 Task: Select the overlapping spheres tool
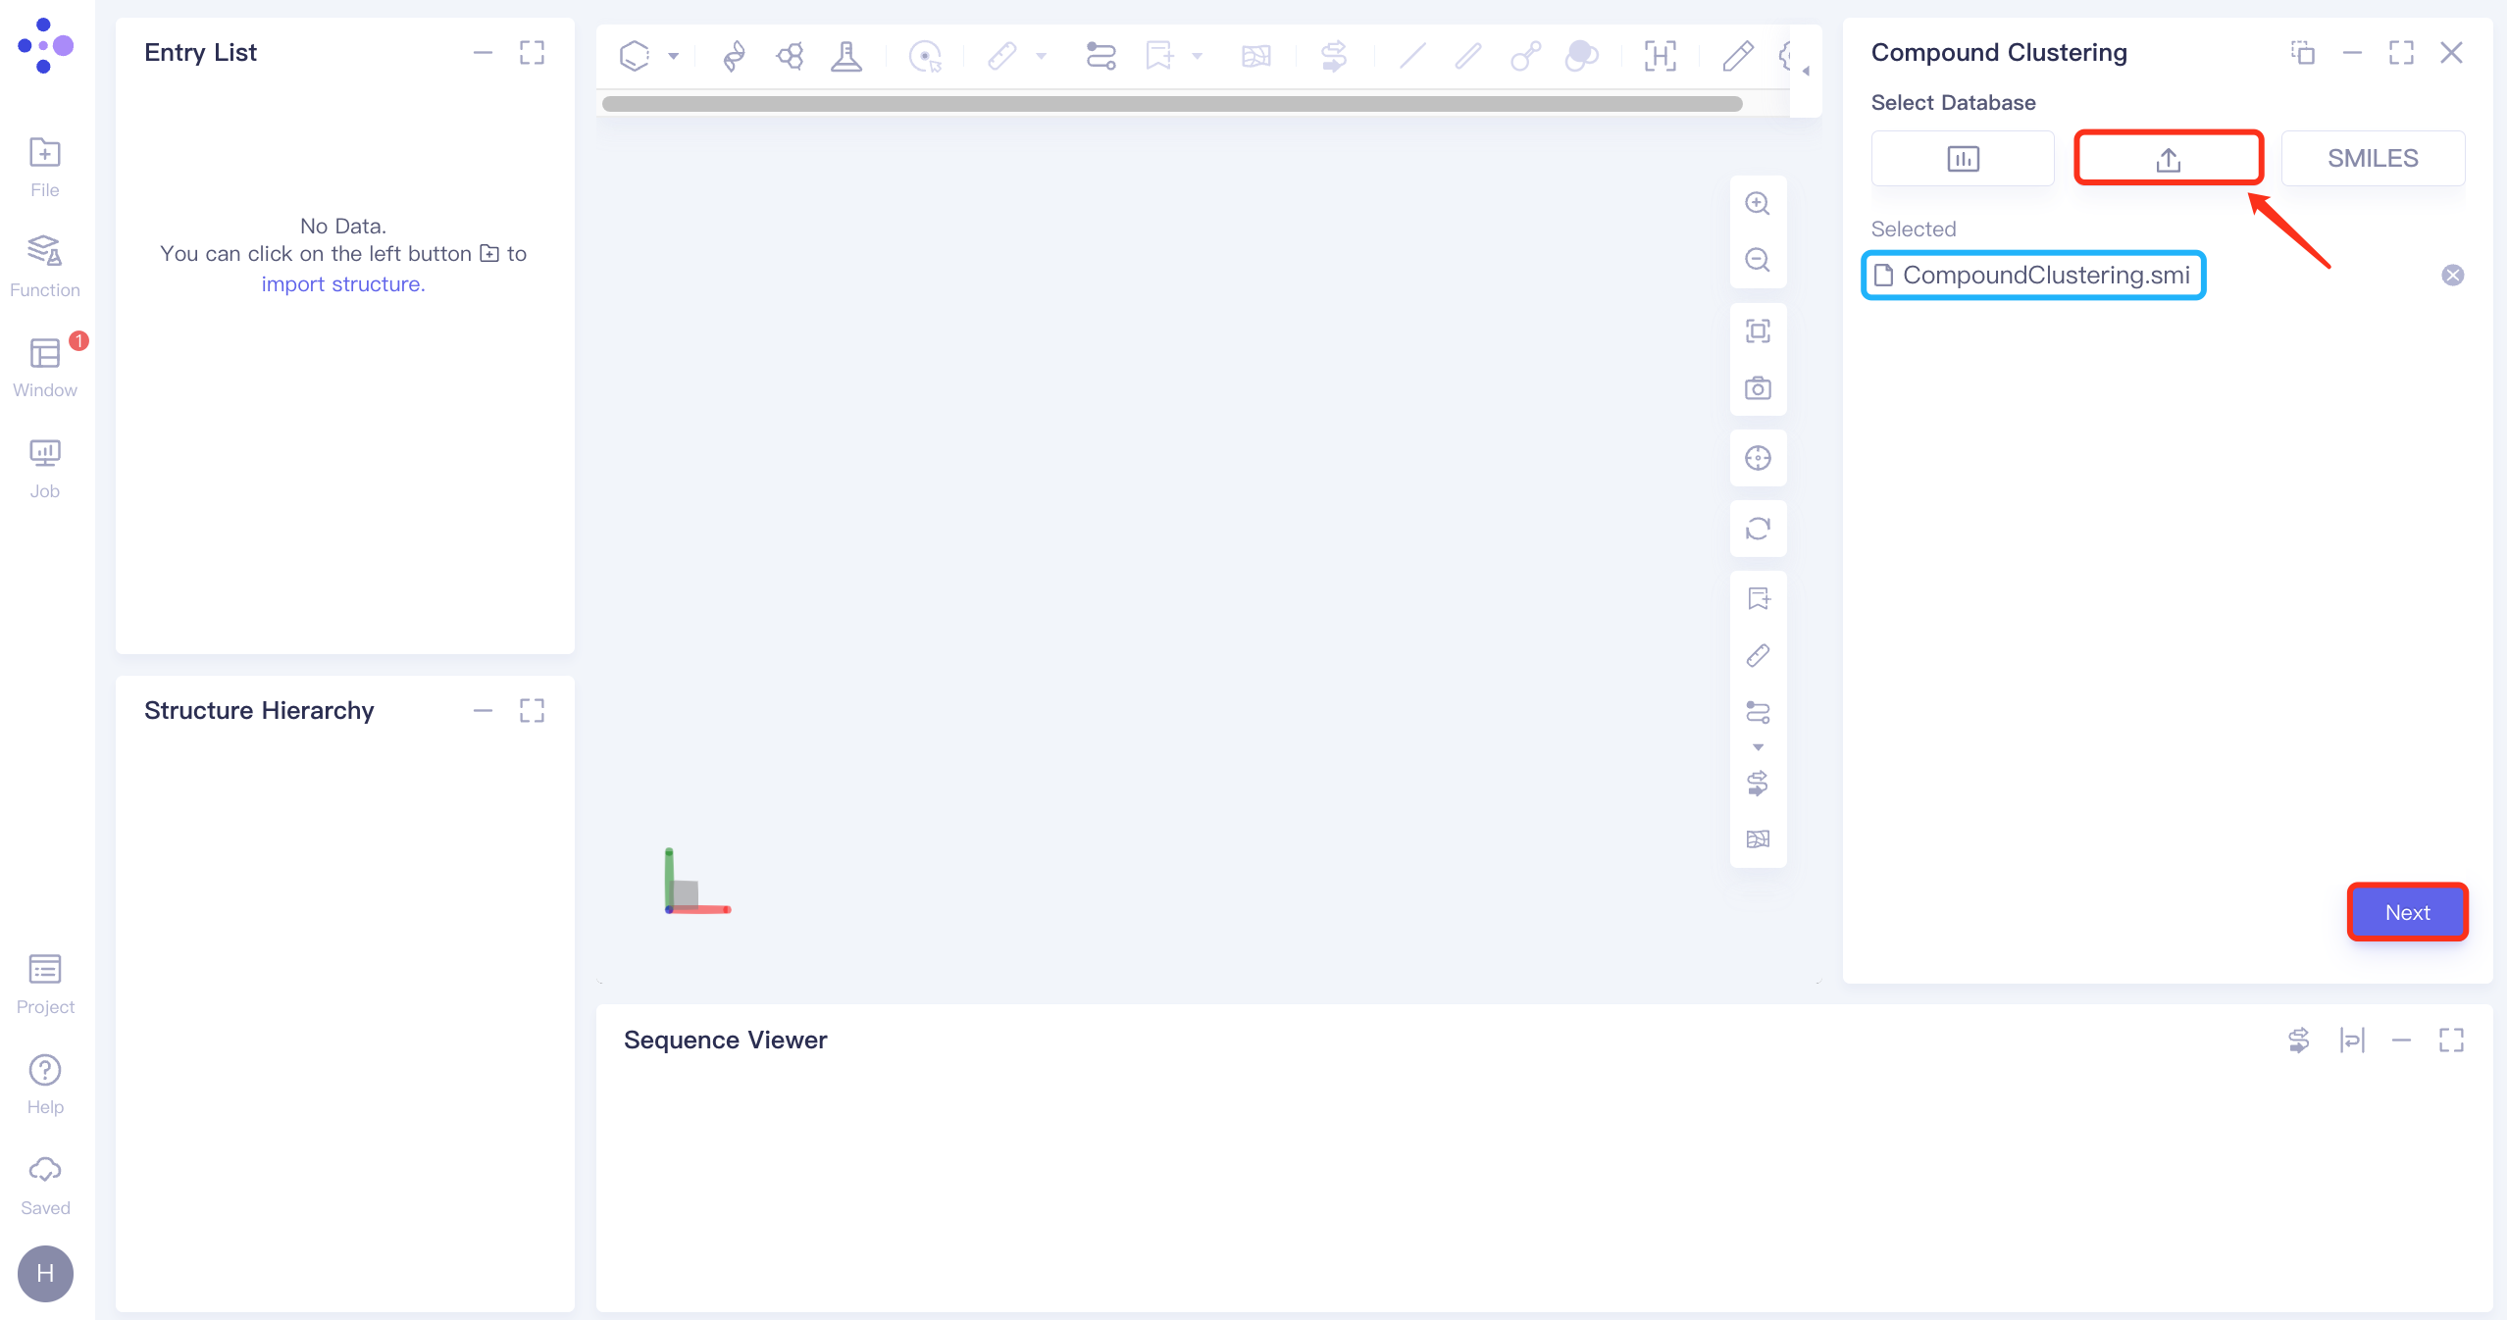[x=1581, y=56]
